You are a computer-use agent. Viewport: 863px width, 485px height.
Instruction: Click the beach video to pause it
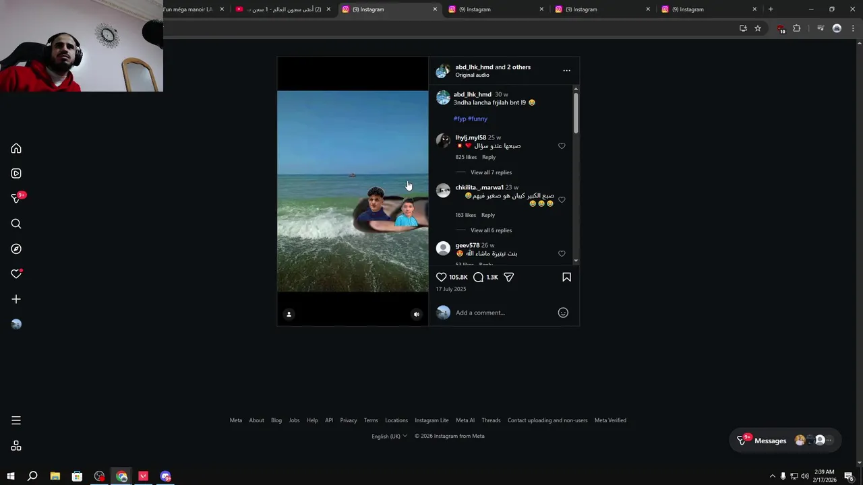[353, 191]
